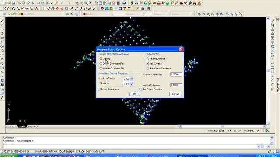Switch to the Layout1 tab
Screen dimensions: 280x157
pos(32,126)
